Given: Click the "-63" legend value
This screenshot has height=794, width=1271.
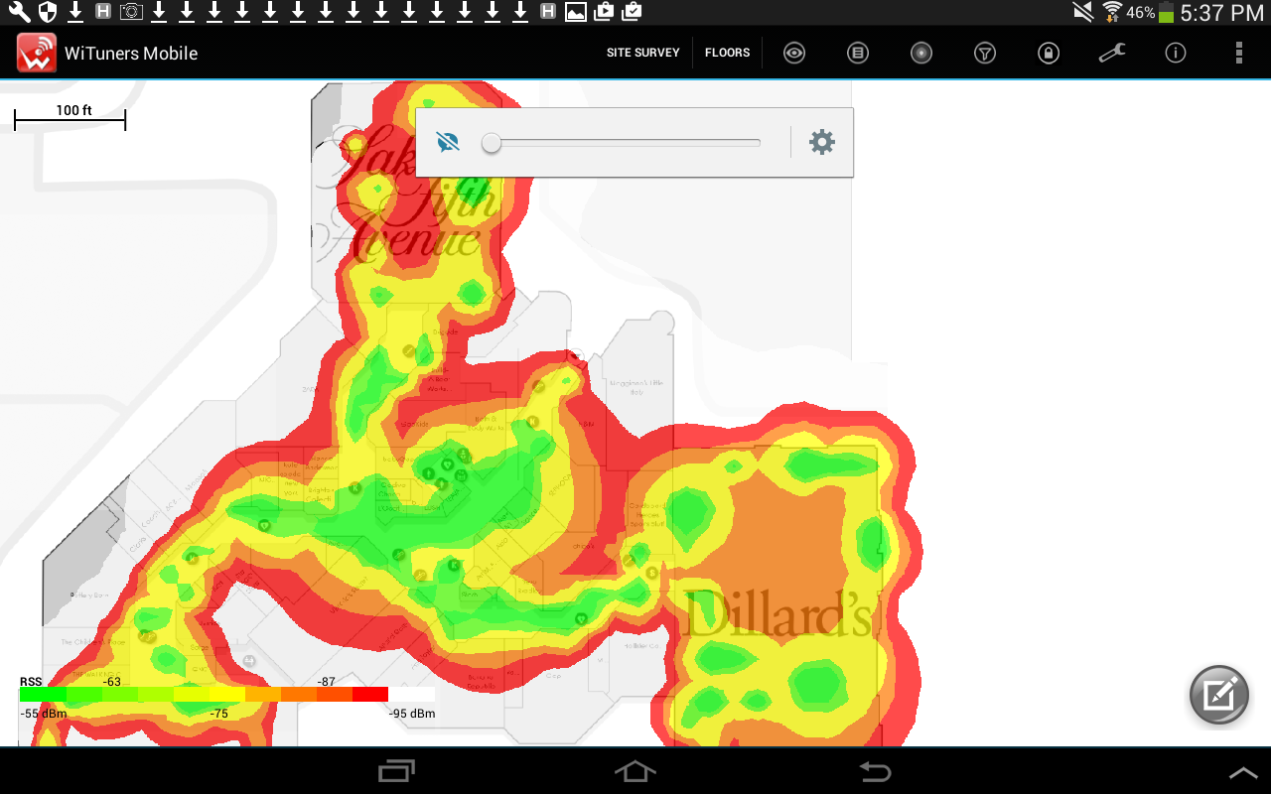Looking at the screenshot, I should point(111,682).
